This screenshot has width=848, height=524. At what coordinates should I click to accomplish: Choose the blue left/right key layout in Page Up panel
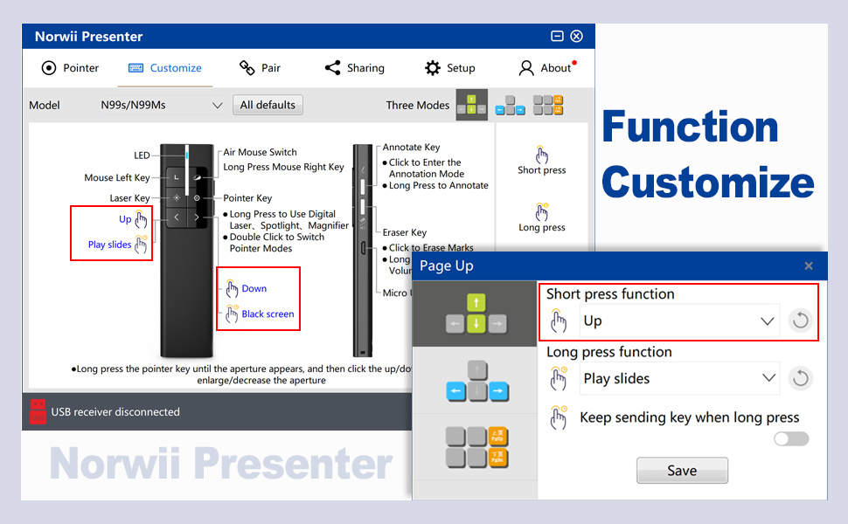[x=475, y=381]
